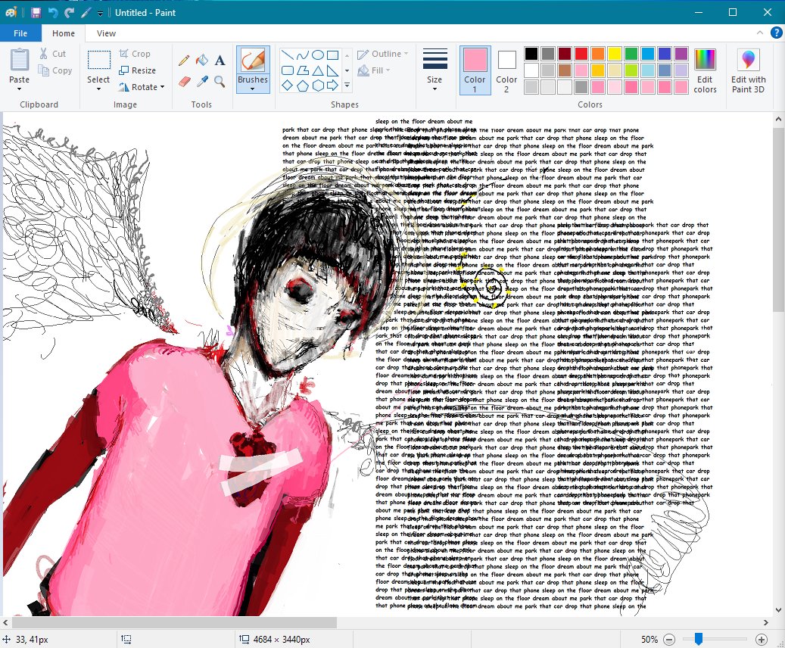Open the Outline dropdown

click(x=382, y=54)
